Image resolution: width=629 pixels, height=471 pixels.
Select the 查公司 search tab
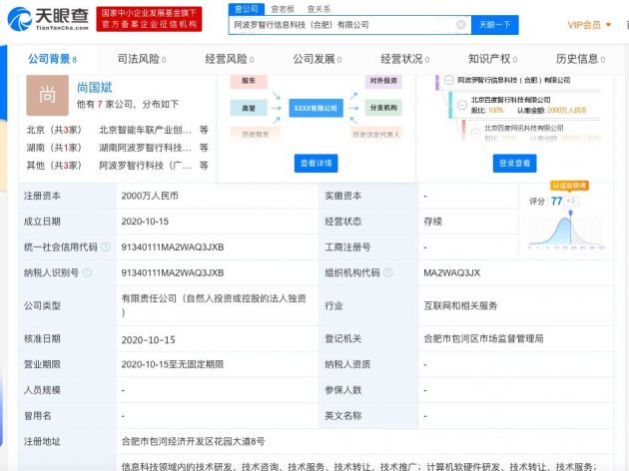247,9
